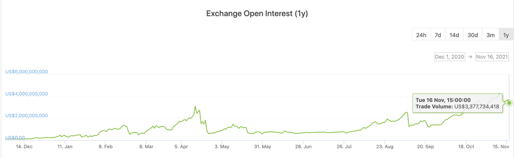Click the Trade Volume tooltip box
The image size is (515, 158).
click(457, 103)
